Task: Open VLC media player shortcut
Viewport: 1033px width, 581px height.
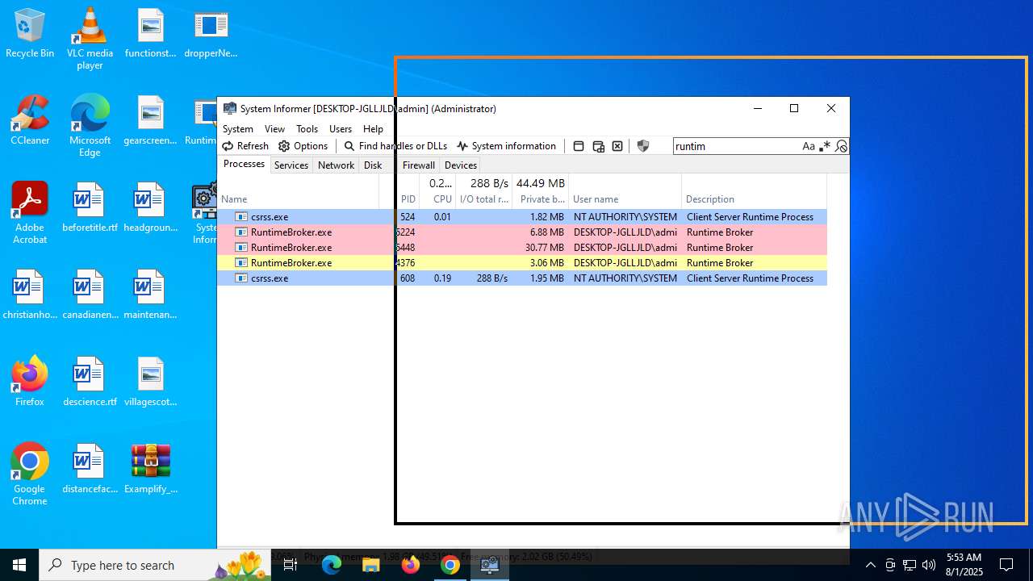Action: coord(90,39)
